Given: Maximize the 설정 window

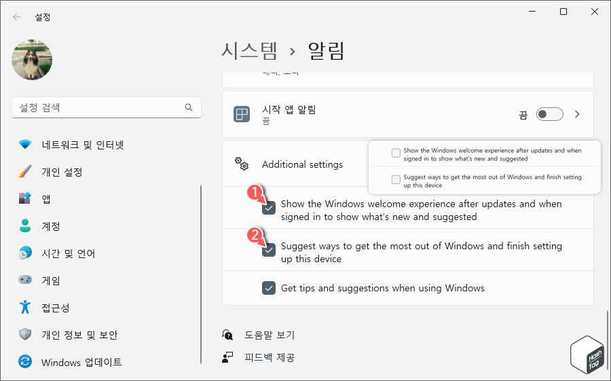Looking at the screenshot, I should coord(563,12).
